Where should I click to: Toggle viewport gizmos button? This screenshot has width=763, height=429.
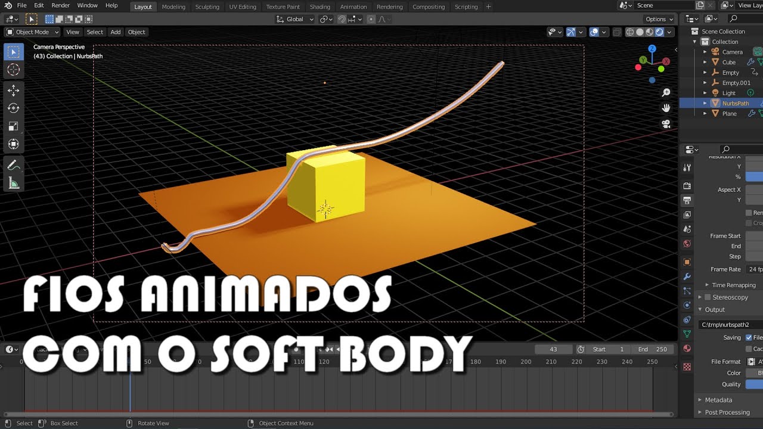click(x=571, y=32)
